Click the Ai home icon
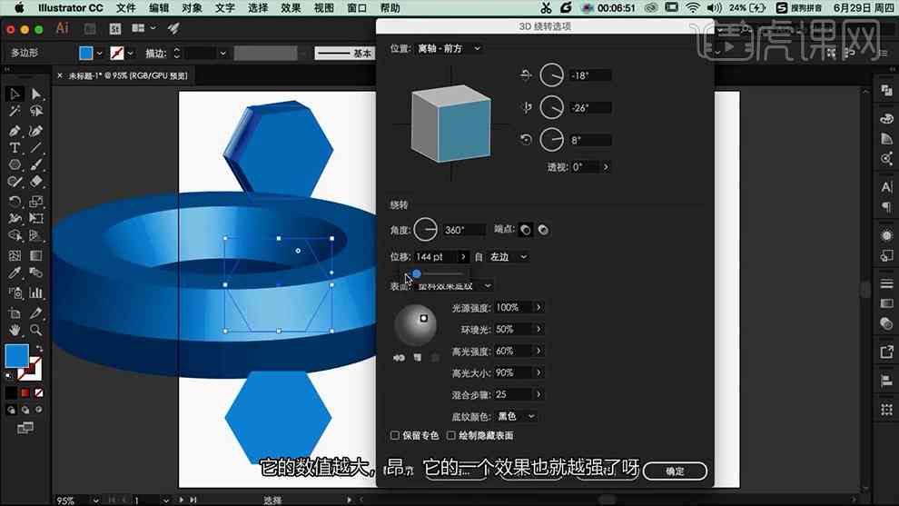 point(62,28)
